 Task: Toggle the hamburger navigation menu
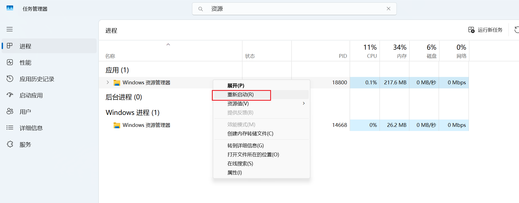[10, 29]
